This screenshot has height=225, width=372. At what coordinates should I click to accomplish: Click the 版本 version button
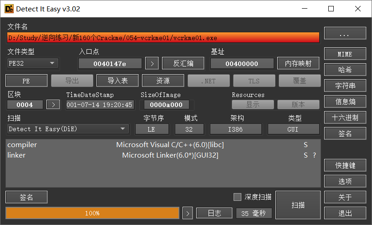pyautogui.click(x=298, y=104)
